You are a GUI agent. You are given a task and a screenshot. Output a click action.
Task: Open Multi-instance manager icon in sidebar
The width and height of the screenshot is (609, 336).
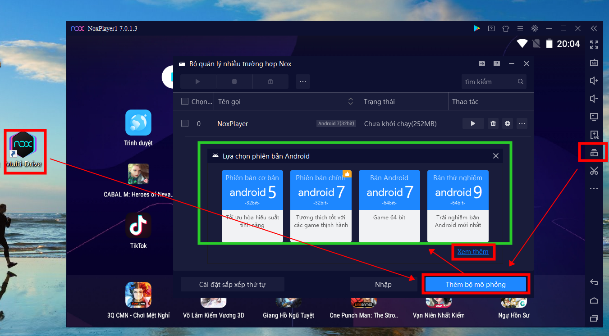coord(594,153)
